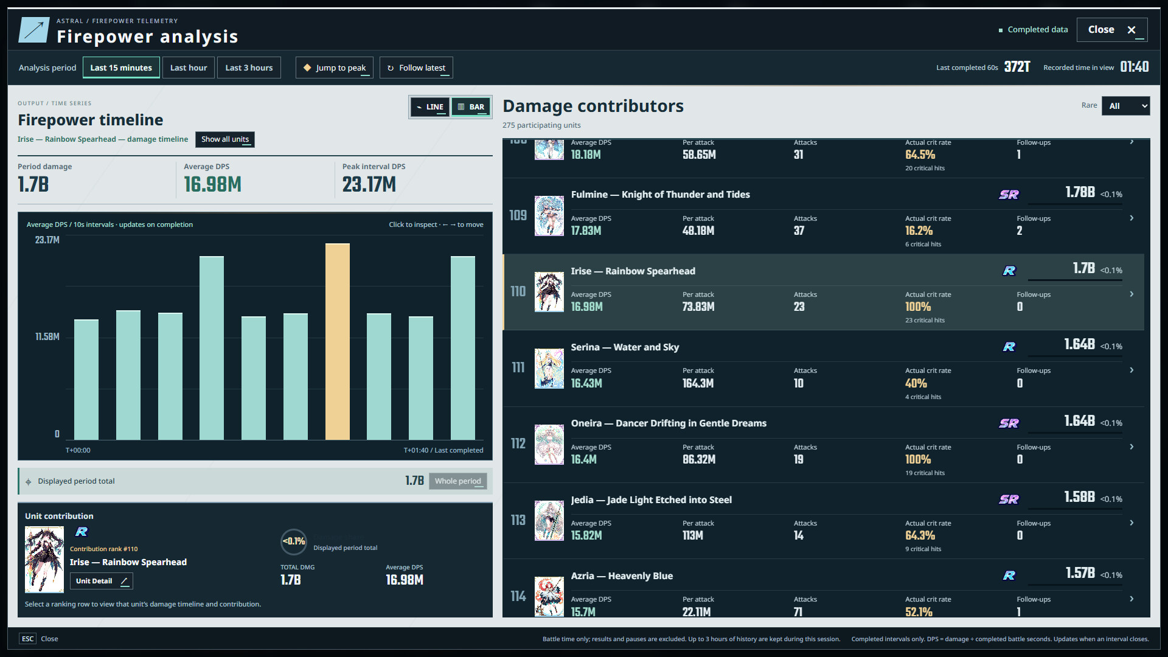Image resolution: width=1168 pixels, height=657 pixels.
Task: Click Oneira portrait thumbnail in list
Action: [549, 445]
